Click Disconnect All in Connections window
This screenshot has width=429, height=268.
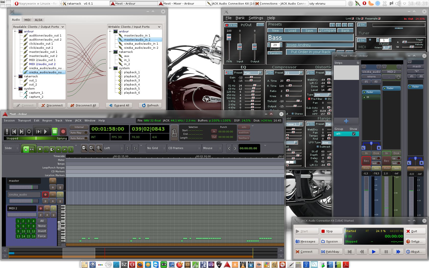pyautogui.click(x=83, y=105)
